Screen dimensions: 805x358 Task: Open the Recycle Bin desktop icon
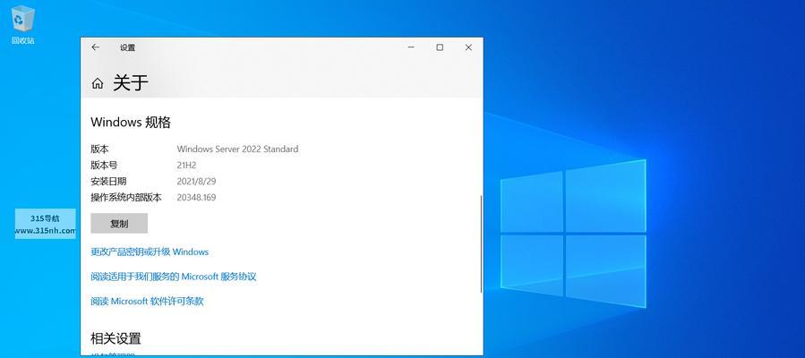[22, 25]
